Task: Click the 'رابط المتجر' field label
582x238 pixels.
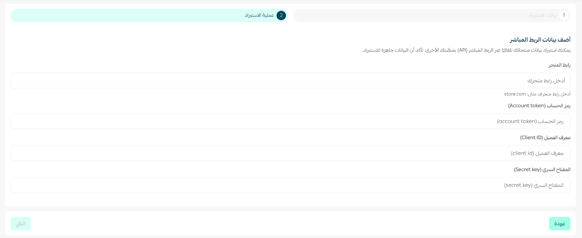Action: [559, 65]
